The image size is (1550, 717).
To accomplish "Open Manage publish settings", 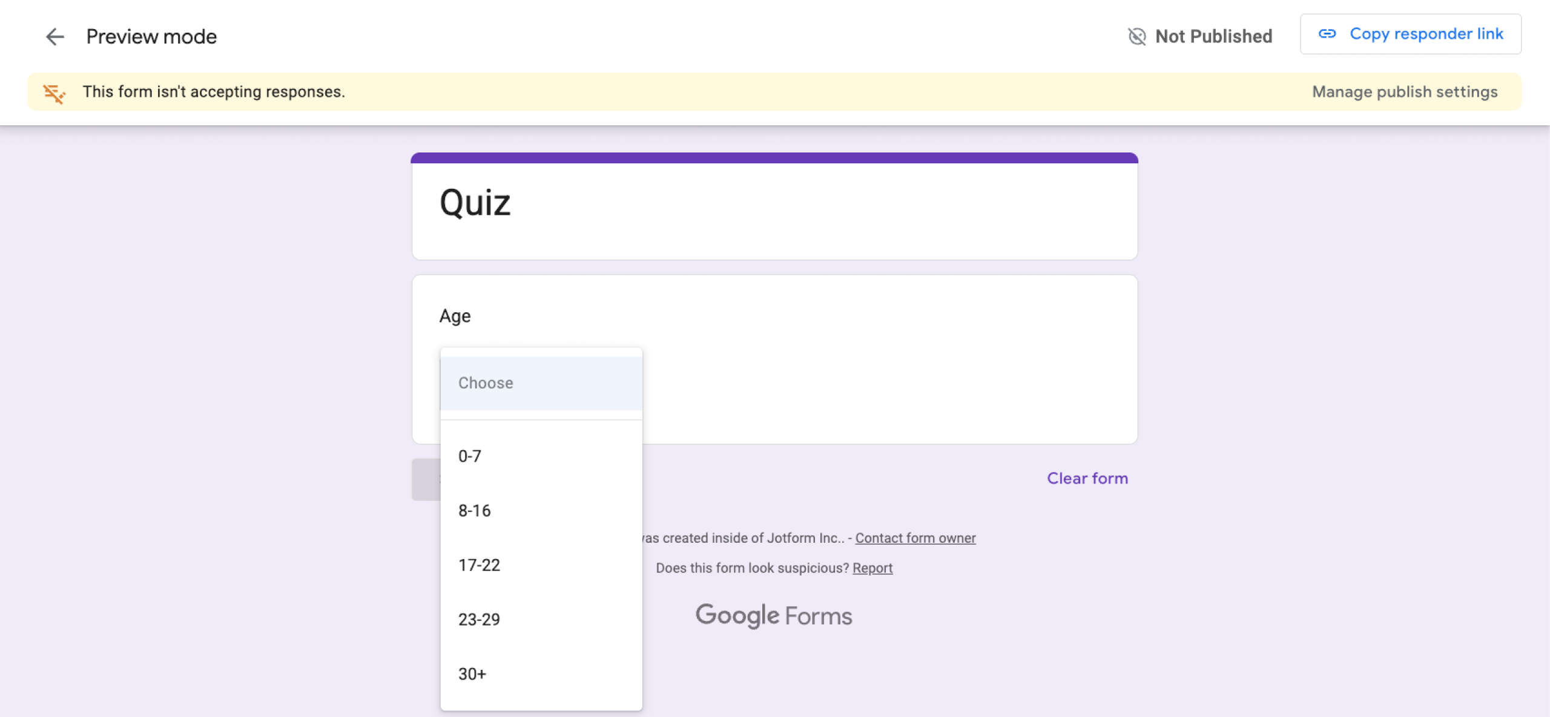I will (1405, 91).
